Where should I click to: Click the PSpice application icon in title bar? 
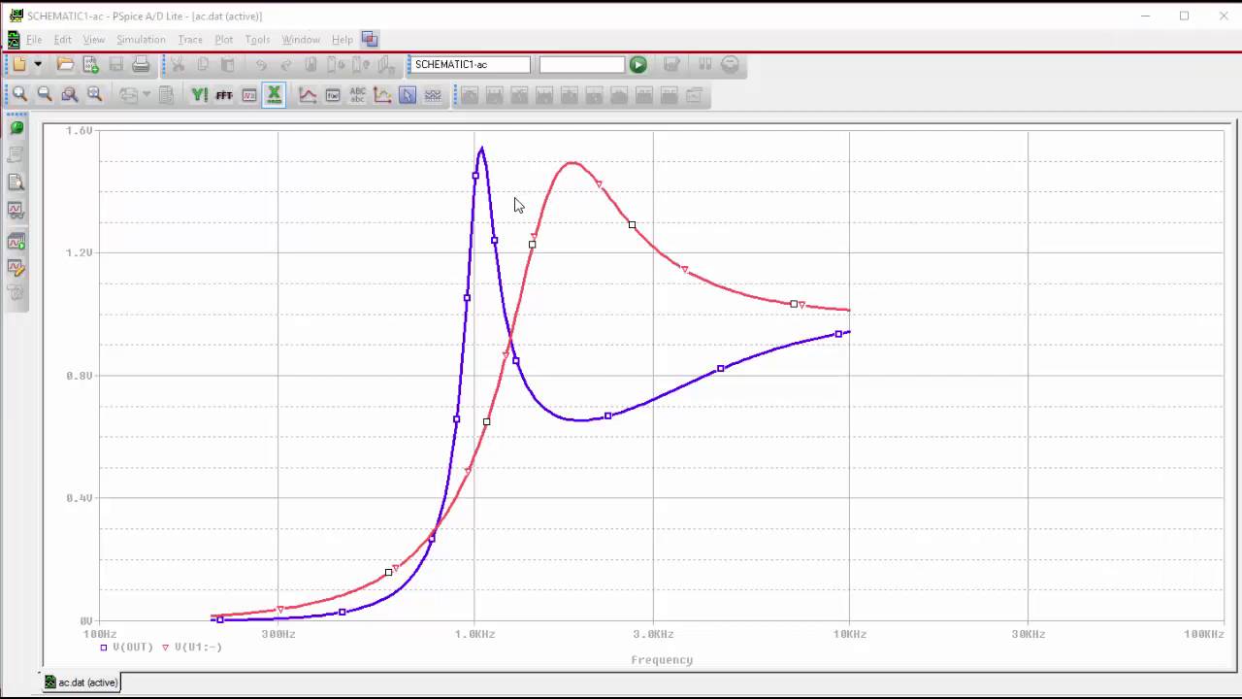click(16, 16)
